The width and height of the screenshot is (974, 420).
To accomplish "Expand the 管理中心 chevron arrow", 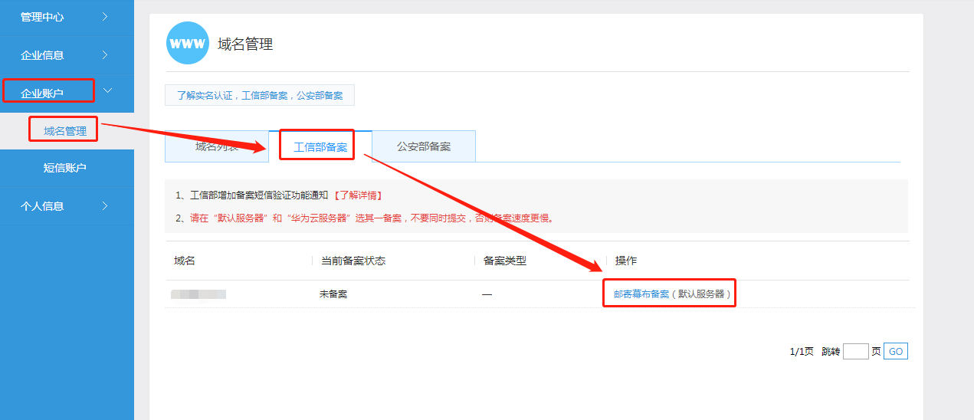I will pyautogui.click(x=105, y=17).
